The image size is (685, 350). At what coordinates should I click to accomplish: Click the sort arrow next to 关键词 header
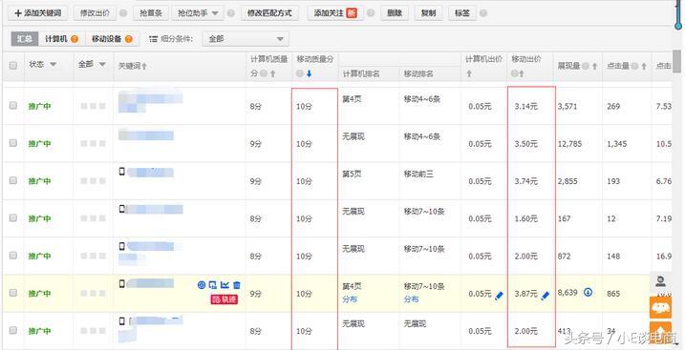[x=144, y=66]
